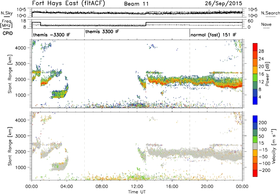The width and height of the screenshot is (280, 194).
Task: Click the date "26/Sep/2015"
Action: (x=223, y=4)
